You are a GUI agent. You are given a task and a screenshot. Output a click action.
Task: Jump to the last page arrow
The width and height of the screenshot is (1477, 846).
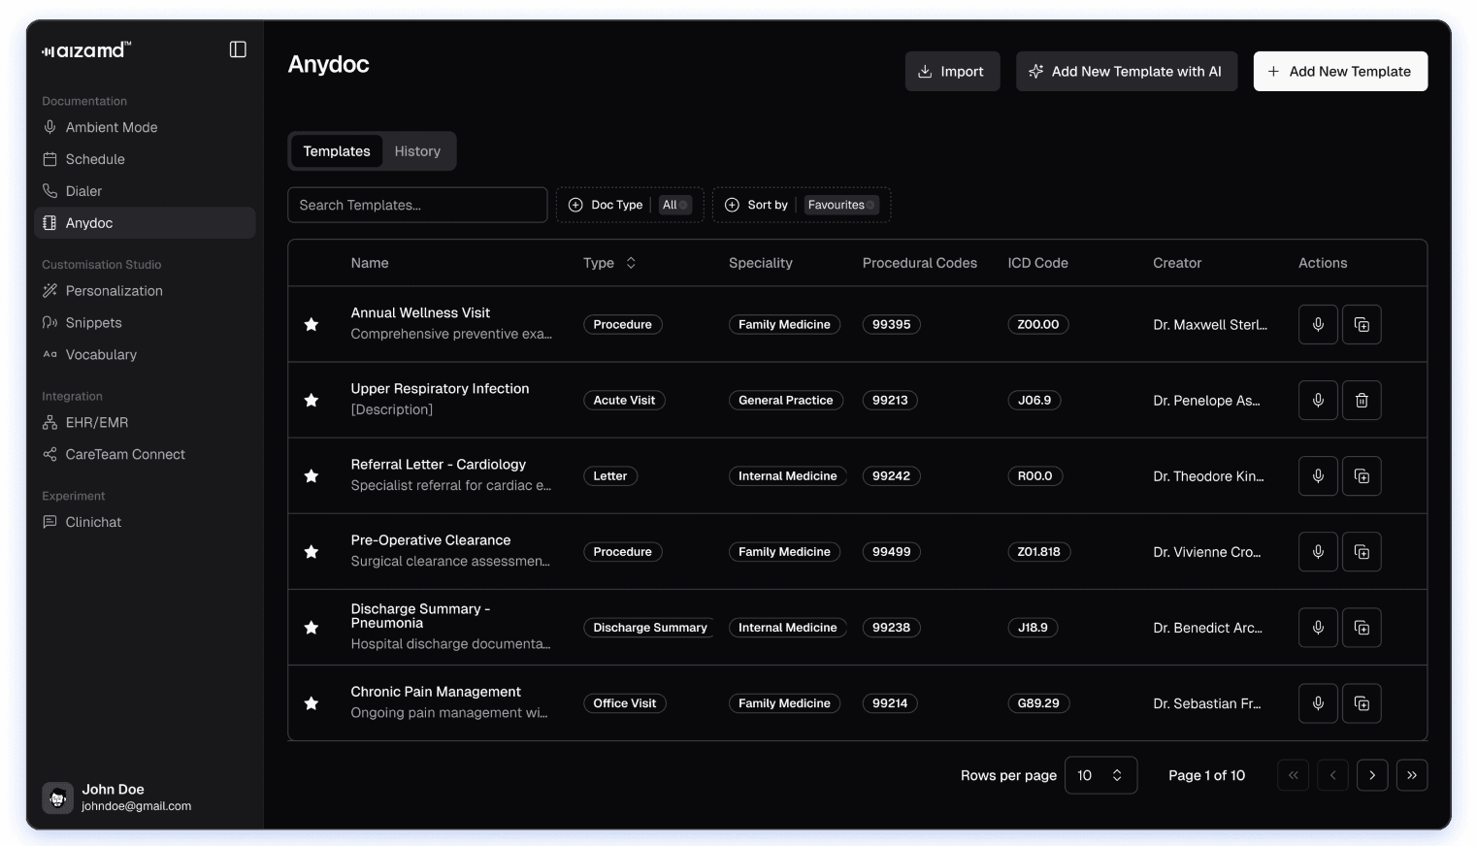pyautogui.click(x=1411, y=775)
